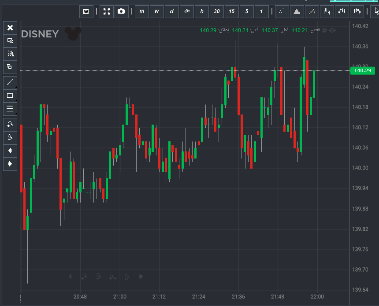Switch to OHLC bar chart type
Screen dimensions: 379x306
pos(327,11)
